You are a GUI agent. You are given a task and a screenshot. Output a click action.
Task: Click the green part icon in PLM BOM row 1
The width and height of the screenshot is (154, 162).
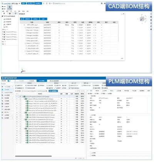25,96
